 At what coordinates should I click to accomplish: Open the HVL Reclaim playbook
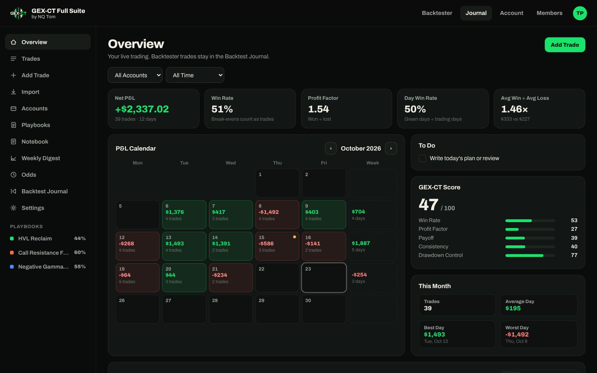click(48, 238)
